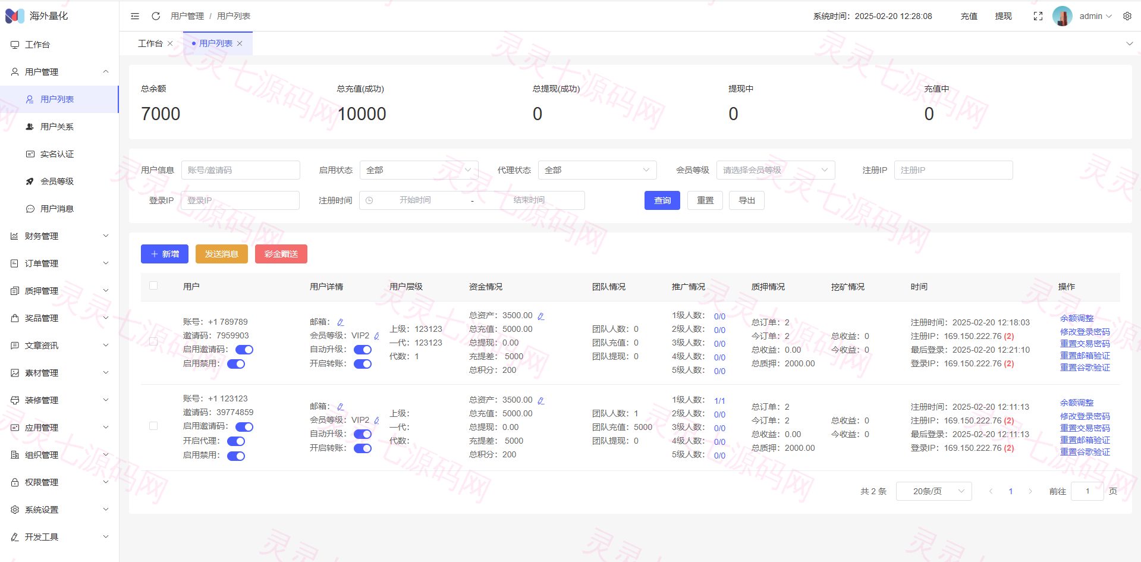Open the 代理状态 dropdown
The width and height of the screenshot is (1141, 562).
pyautogui.click(x=598, y=170)
